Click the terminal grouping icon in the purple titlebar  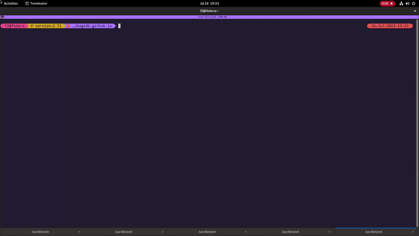(x=3, y=17)
